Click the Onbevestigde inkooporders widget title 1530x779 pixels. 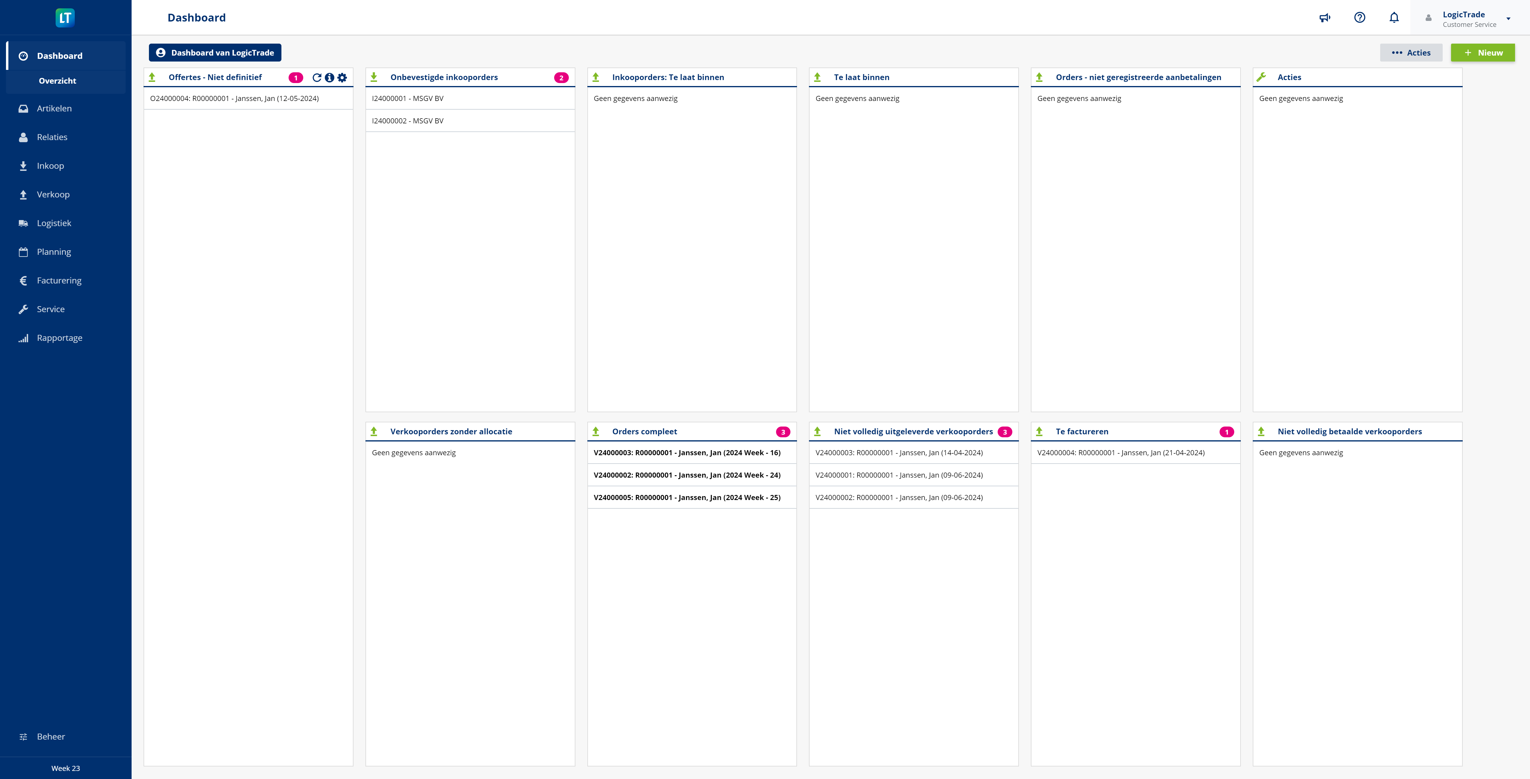tap(444, 77)
